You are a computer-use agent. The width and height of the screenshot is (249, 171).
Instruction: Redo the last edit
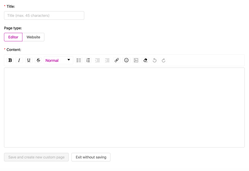pos(164,60)
